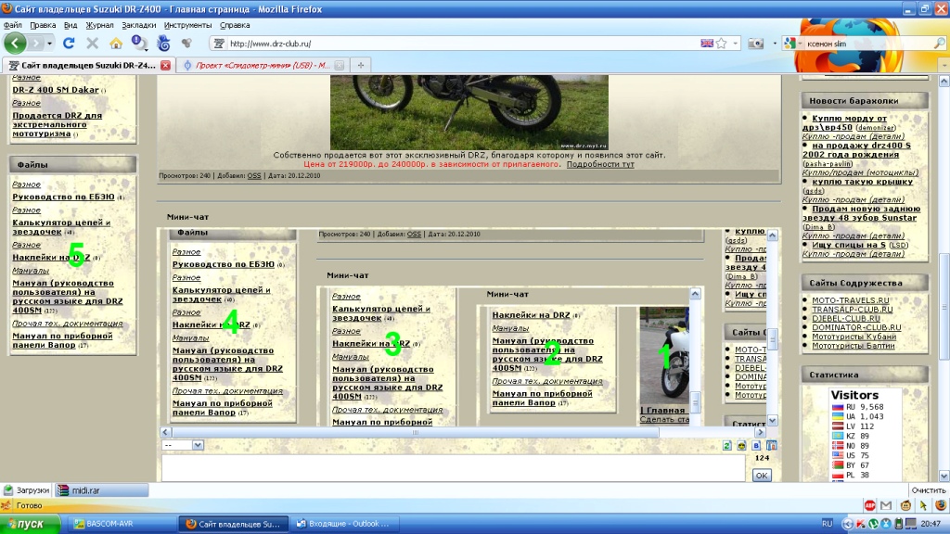Open the Инструменты menu
This screenshot has height=534, width=950.
pyautogui.click(x=187, y=25)
